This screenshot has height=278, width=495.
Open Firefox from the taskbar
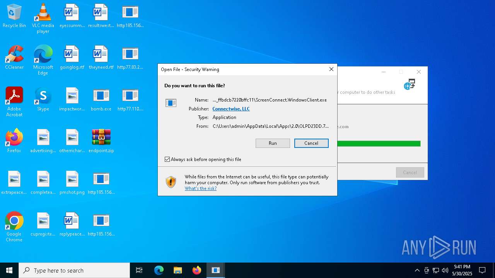click(x=197, y=270)
